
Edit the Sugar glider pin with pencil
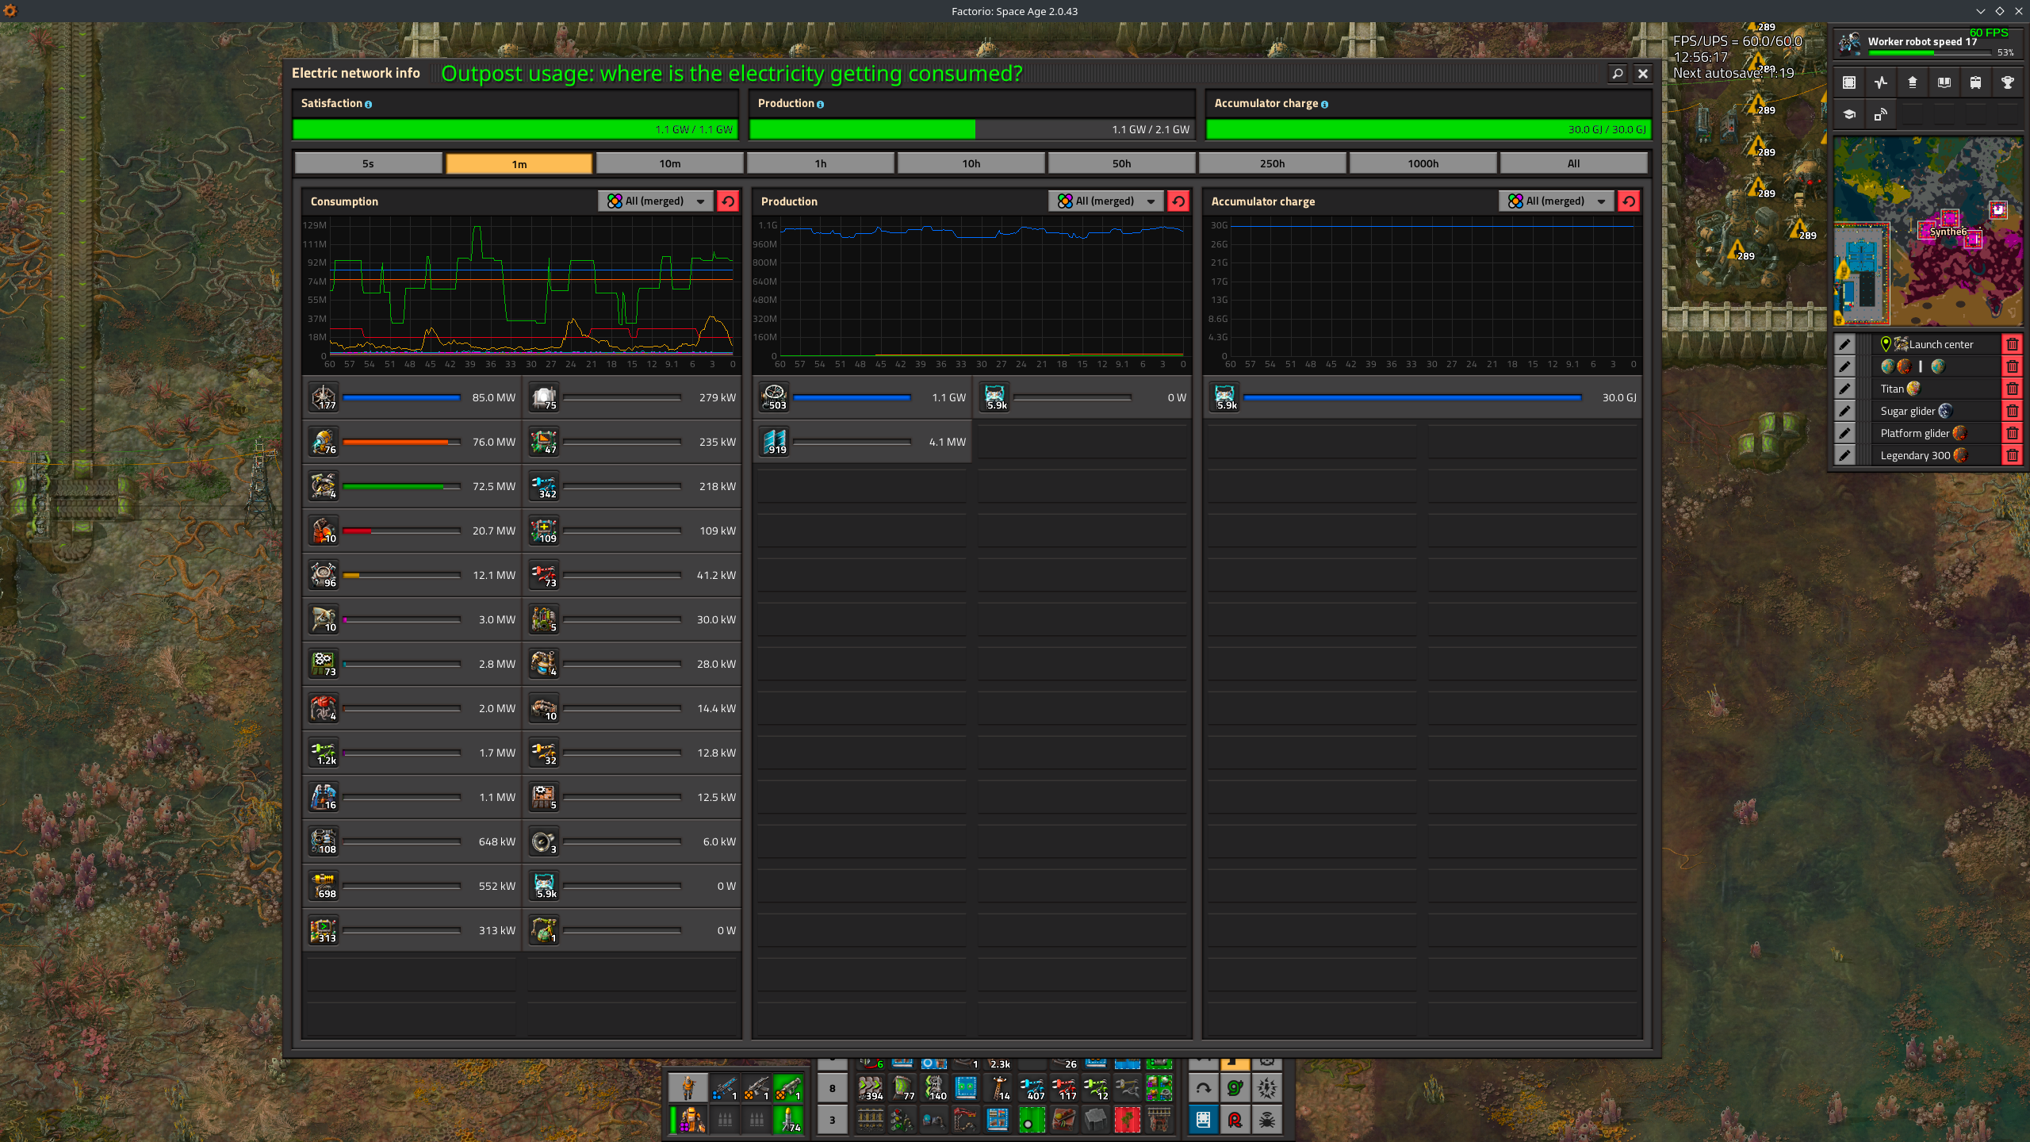coord(1844,411)
